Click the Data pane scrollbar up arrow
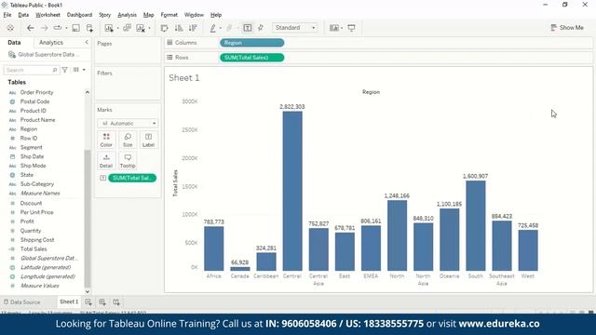596x335 pixels. tap(88, 92)
